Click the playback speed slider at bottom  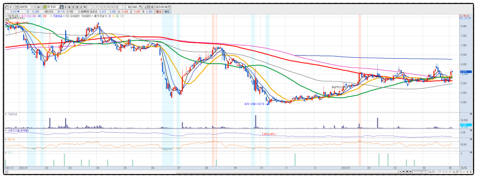(420, 172)
